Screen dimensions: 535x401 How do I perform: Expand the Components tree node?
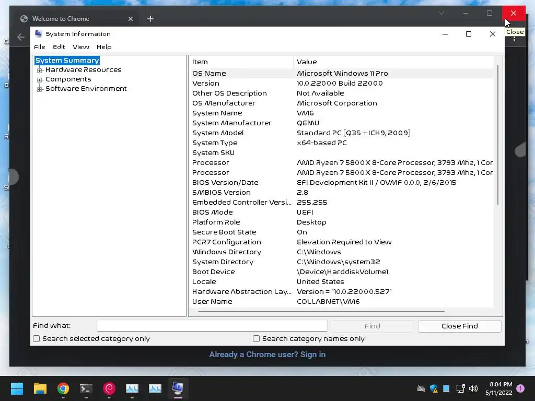tap(40, 80)
